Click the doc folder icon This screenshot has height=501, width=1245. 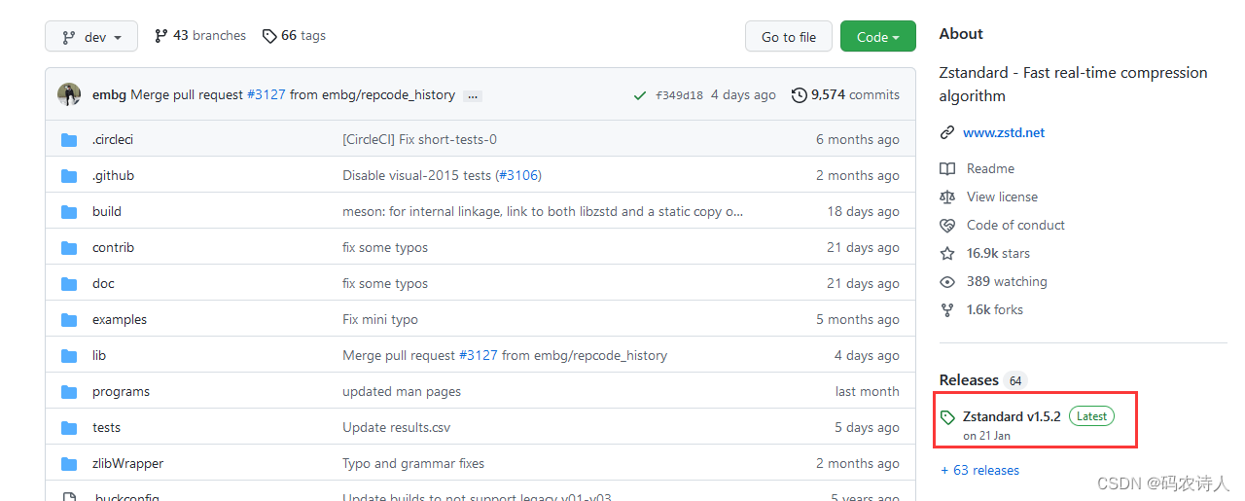[69, 284]
